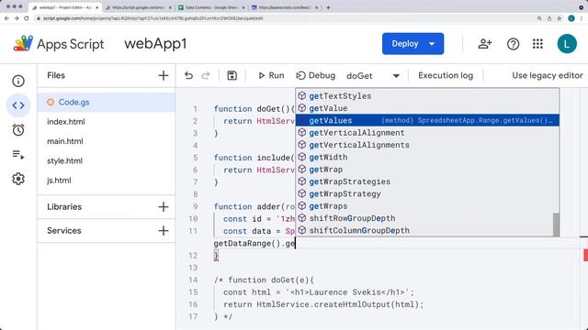Choose getWraps suggestion
The width and height of the screenshot is (588, 330).
click(427, 206)
